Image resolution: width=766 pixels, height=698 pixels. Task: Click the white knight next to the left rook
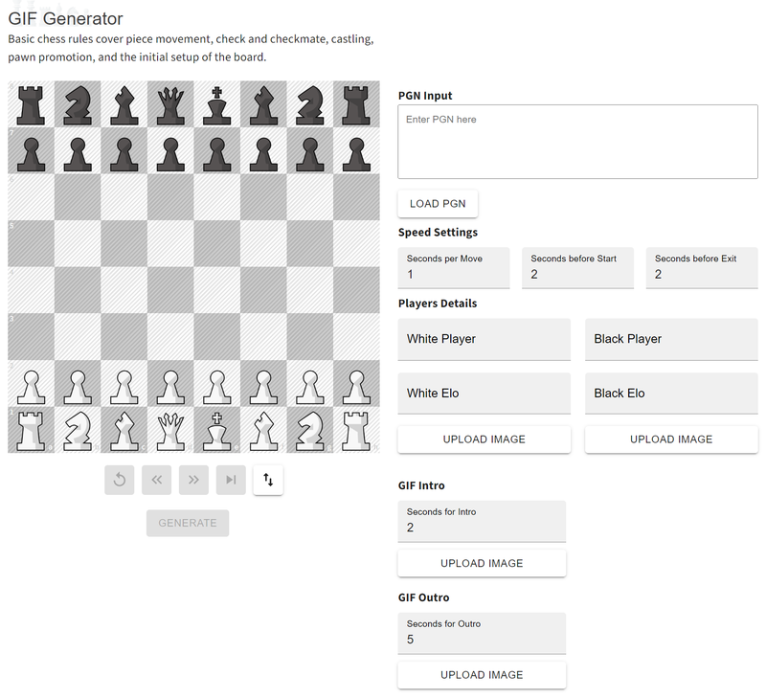click(x=78, y=430)
